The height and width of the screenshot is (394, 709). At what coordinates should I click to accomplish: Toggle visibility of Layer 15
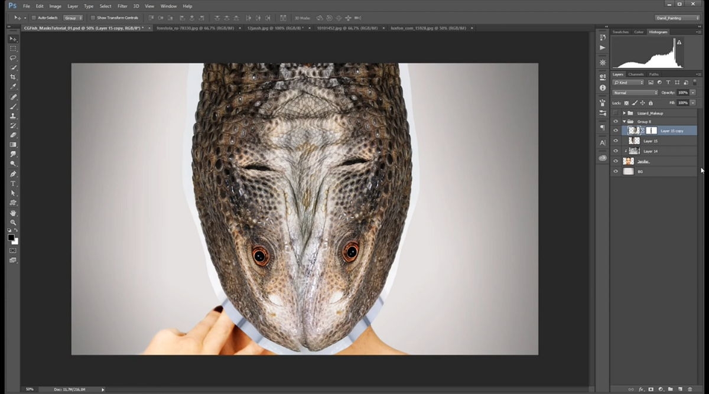point(616,141)
